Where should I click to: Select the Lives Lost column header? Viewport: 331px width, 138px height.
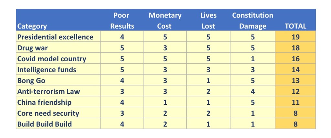[x=208, y=21]
